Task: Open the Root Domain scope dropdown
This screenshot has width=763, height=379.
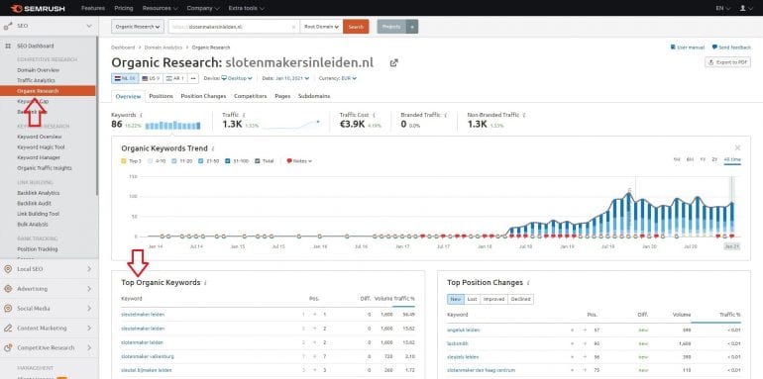Action: [x=322, y=27]
